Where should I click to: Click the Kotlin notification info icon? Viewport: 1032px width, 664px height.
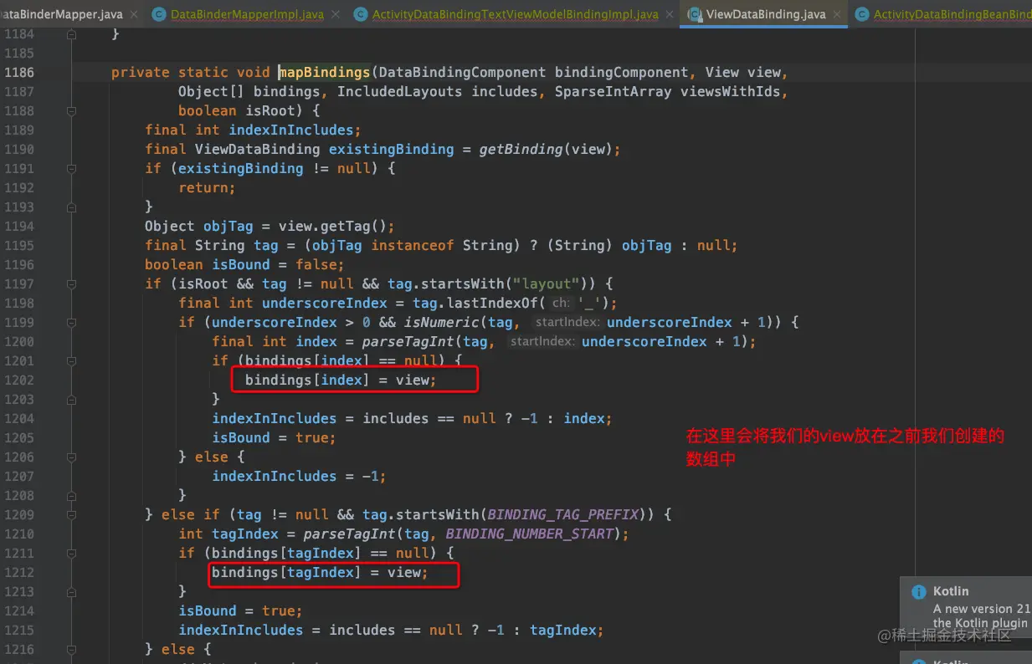918,591
